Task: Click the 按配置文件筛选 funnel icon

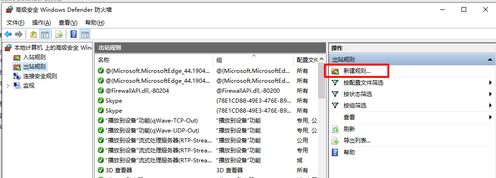Action: click(335, 83)
